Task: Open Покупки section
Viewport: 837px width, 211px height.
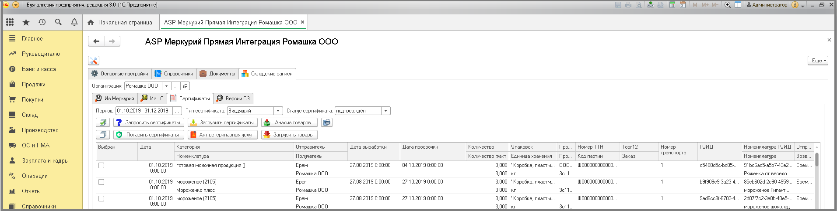Action: [42, 99]
